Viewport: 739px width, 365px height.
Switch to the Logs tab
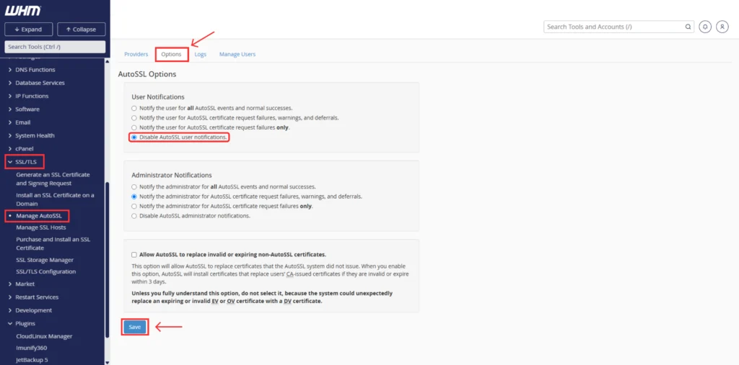coord(201,54)
